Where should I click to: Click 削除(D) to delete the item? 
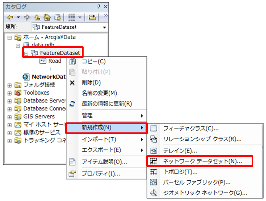pos(91,83)
